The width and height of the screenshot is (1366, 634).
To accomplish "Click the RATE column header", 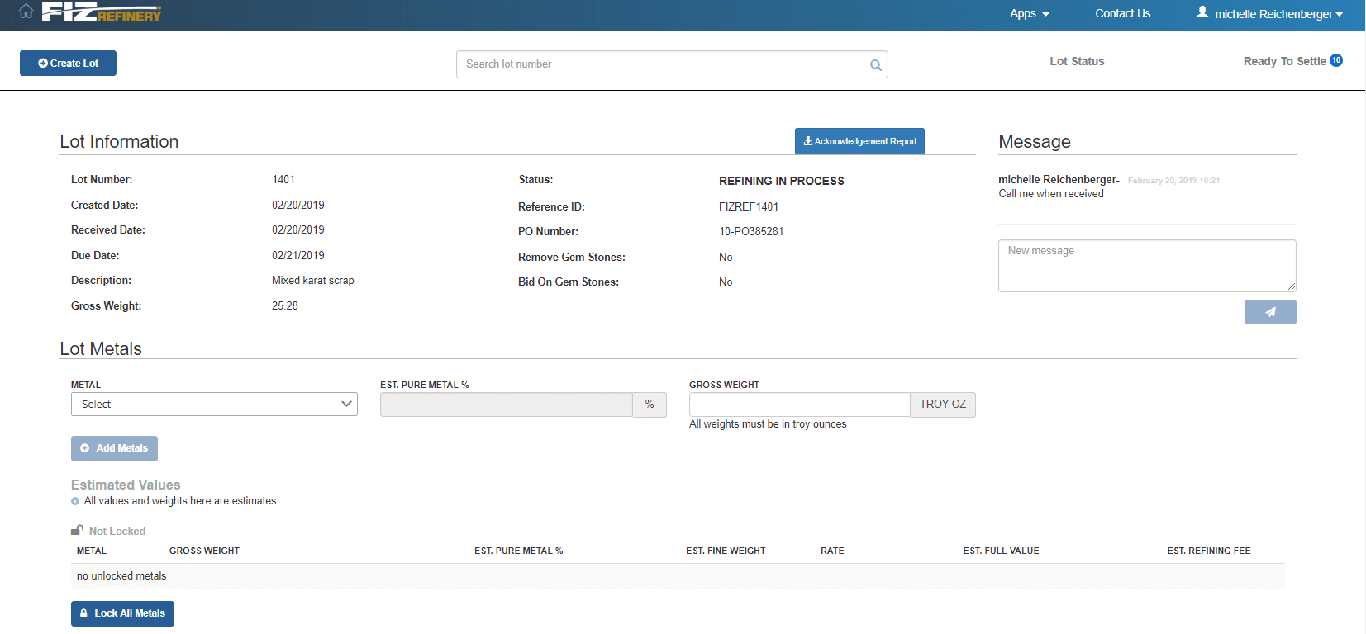I will tap(832, 551).
